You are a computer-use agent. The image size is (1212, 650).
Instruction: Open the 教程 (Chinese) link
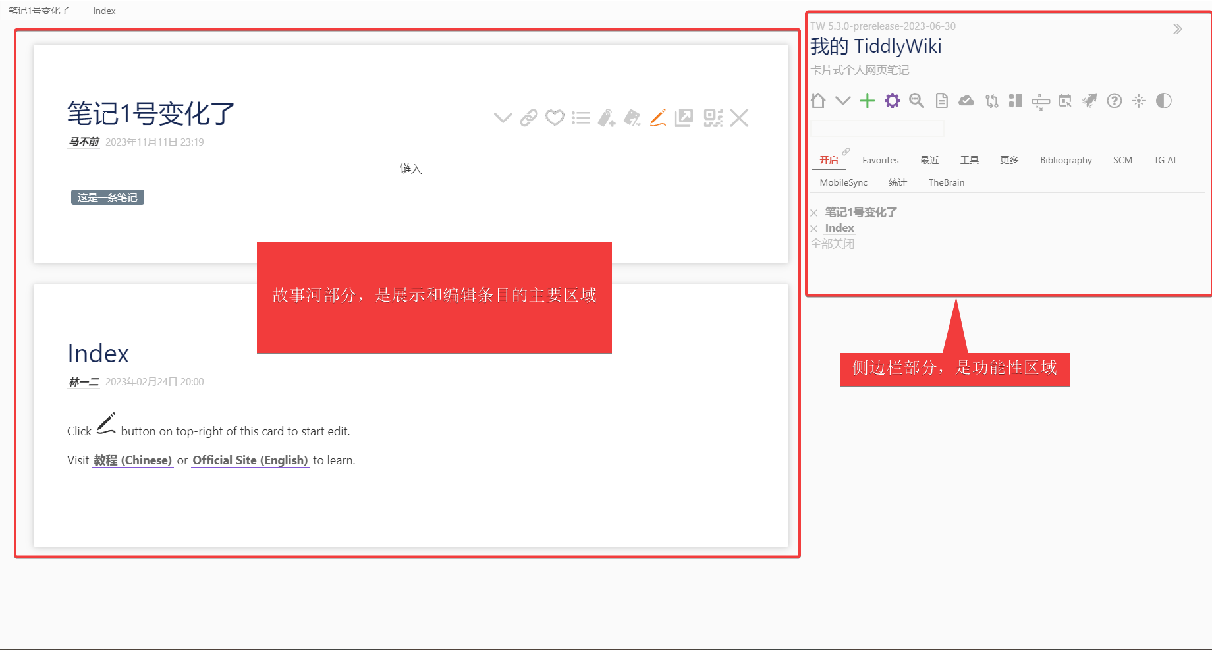[132, 460]
